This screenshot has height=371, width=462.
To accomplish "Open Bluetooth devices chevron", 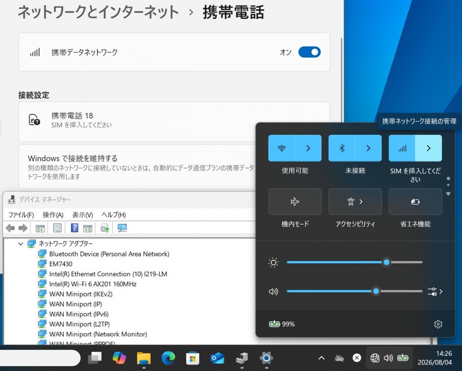I will click(x=368, y=148).
